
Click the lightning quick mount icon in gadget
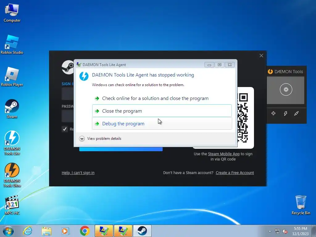point(285,114)
